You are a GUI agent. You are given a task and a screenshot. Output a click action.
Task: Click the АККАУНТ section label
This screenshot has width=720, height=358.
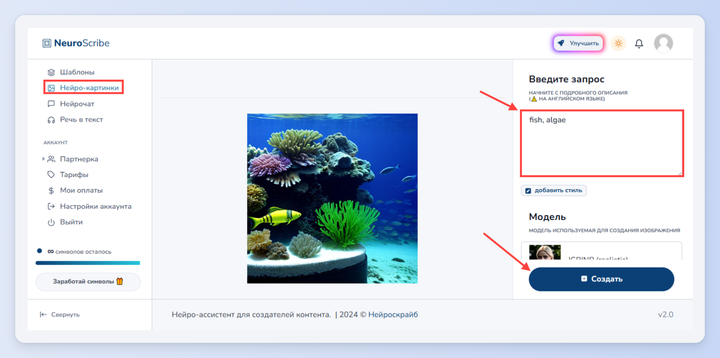point(55,143)
